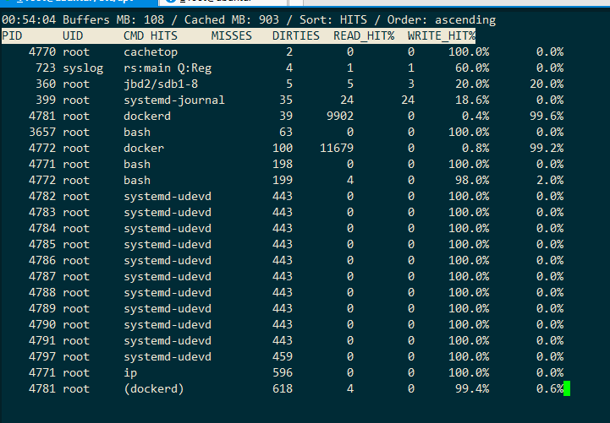The width and height of the screenshot is (610, 423).
Task: Click the 199 hits value
Action: 283,180
